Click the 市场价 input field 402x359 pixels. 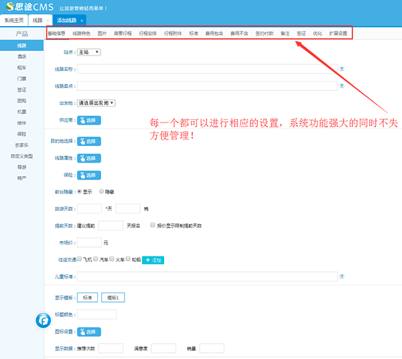[90, 242]
